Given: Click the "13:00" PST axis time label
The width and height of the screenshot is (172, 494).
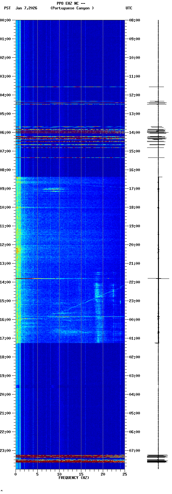Looking at the screenshot, I should point(6,264).
